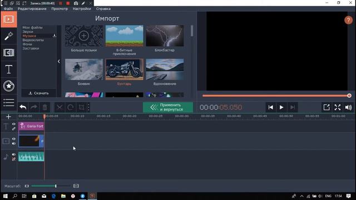
Task: Open the Просмотр menu
Action: [60, 9]
